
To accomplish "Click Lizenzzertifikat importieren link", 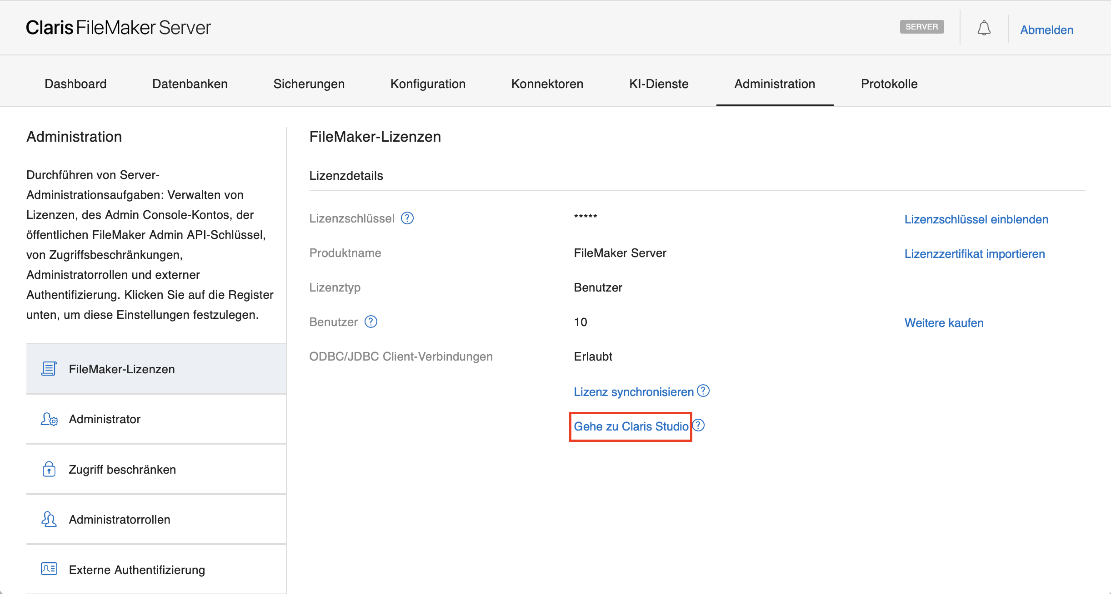I will click(974, 254).
